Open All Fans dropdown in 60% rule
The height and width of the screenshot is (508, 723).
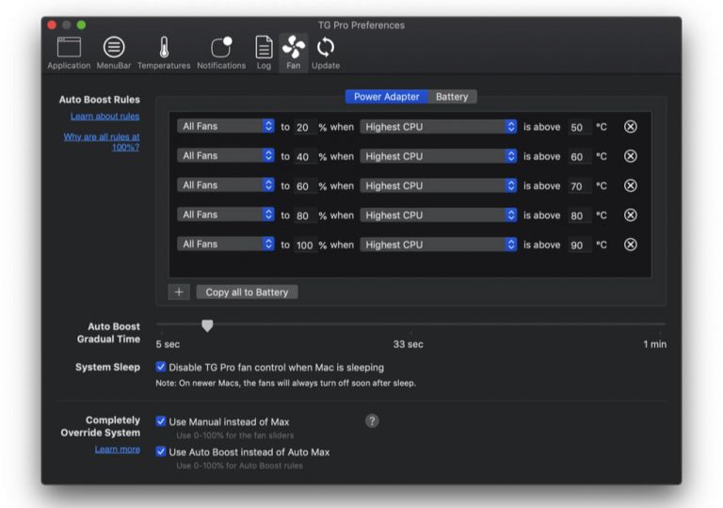(x=226, y=185)
